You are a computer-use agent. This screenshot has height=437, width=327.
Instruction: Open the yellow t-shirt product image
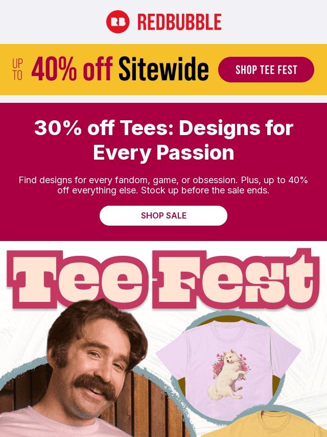coord(267,424)
